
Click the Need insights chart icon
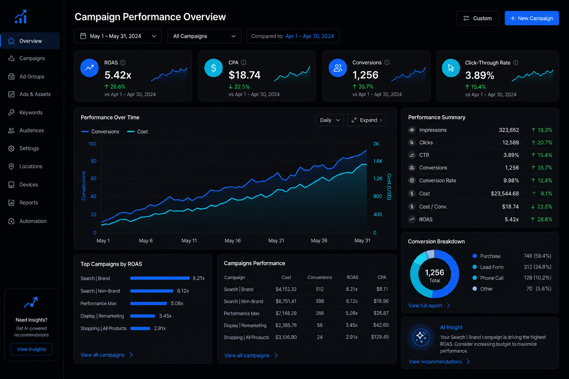(x=31, y=302)
